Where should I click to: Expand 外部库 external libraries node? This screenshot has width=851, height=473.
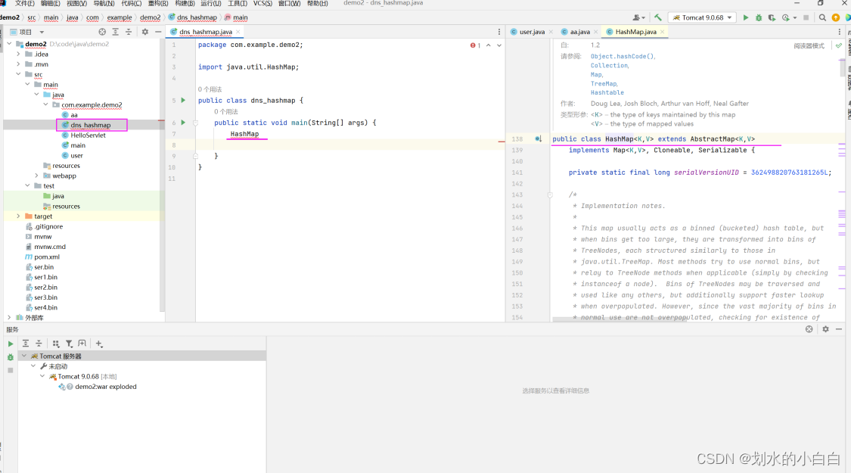tap(9, 318)
